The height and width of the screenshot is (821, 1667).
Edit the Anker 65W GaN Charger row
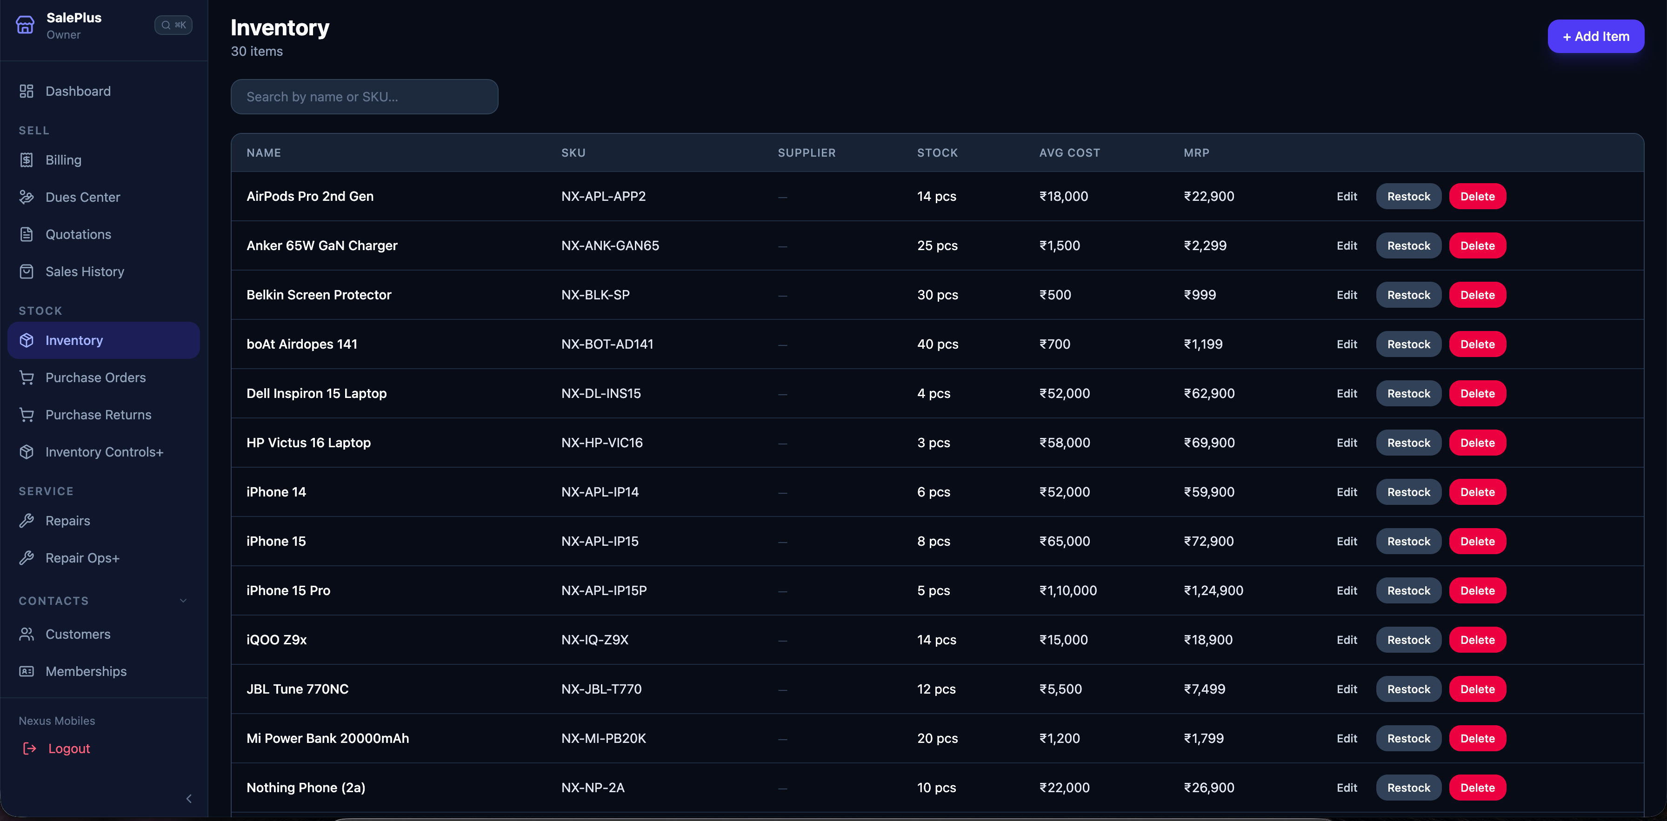click(1347, 245)
